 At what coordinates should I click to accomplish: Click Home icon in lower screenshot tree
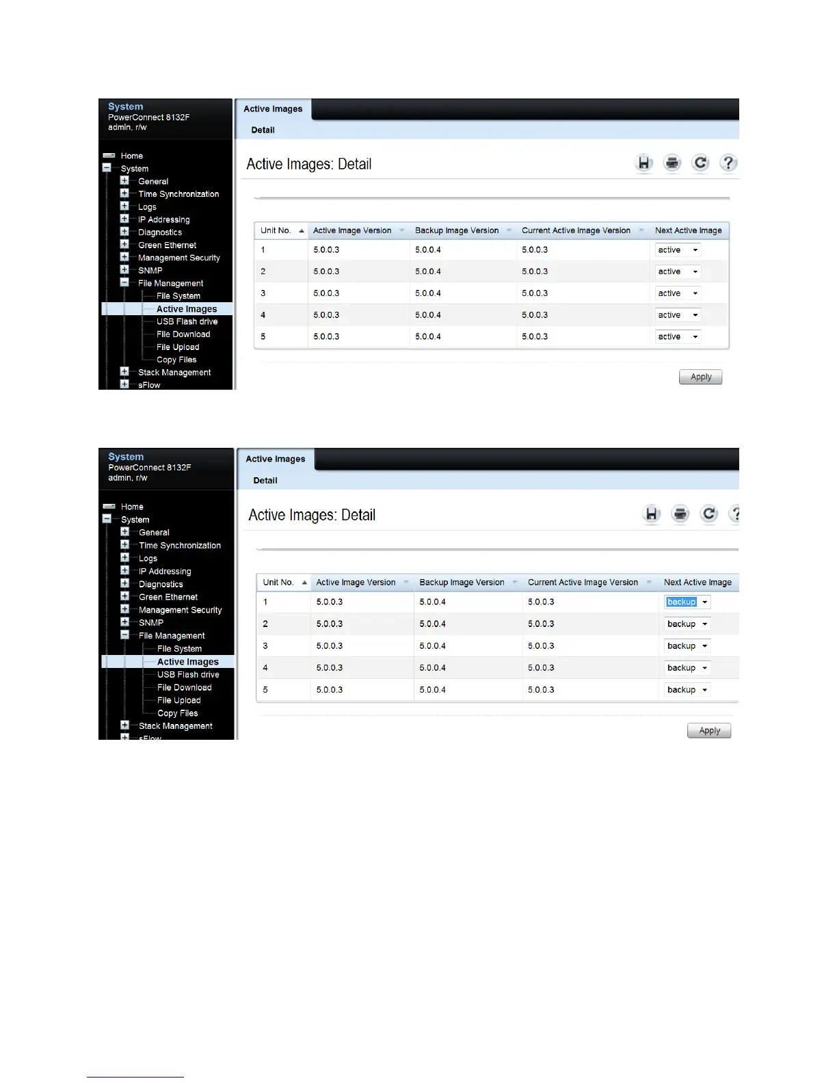(109, 507)
